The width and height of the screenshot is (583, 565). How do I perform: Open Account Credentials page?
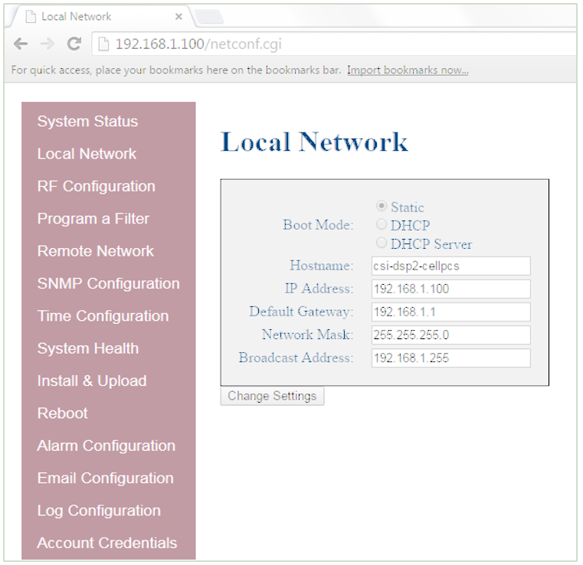pyautogui.click(x=106, y=543)
